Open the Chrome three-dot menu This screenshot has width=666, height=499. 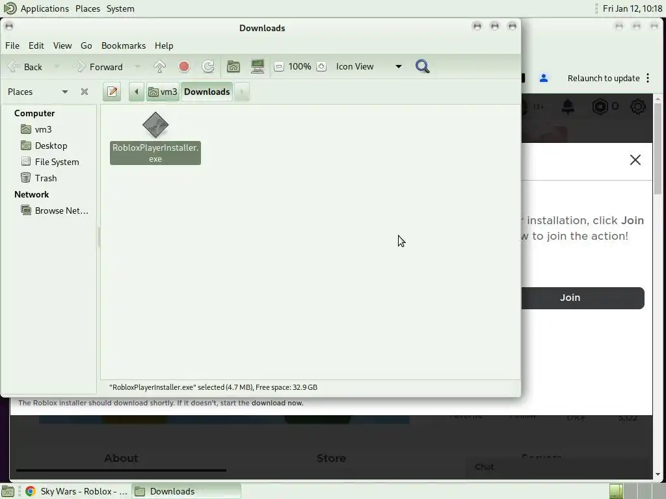click(648, 78)
